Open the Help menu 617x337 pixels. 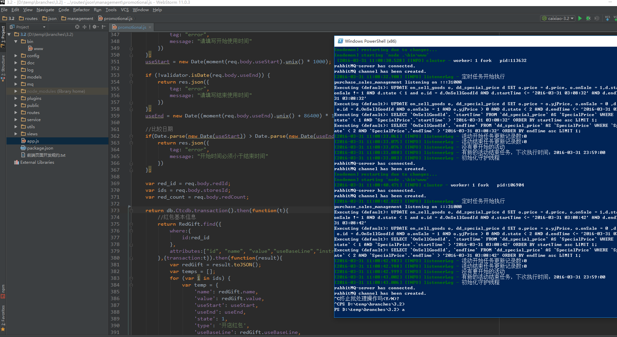coord(157,9)
